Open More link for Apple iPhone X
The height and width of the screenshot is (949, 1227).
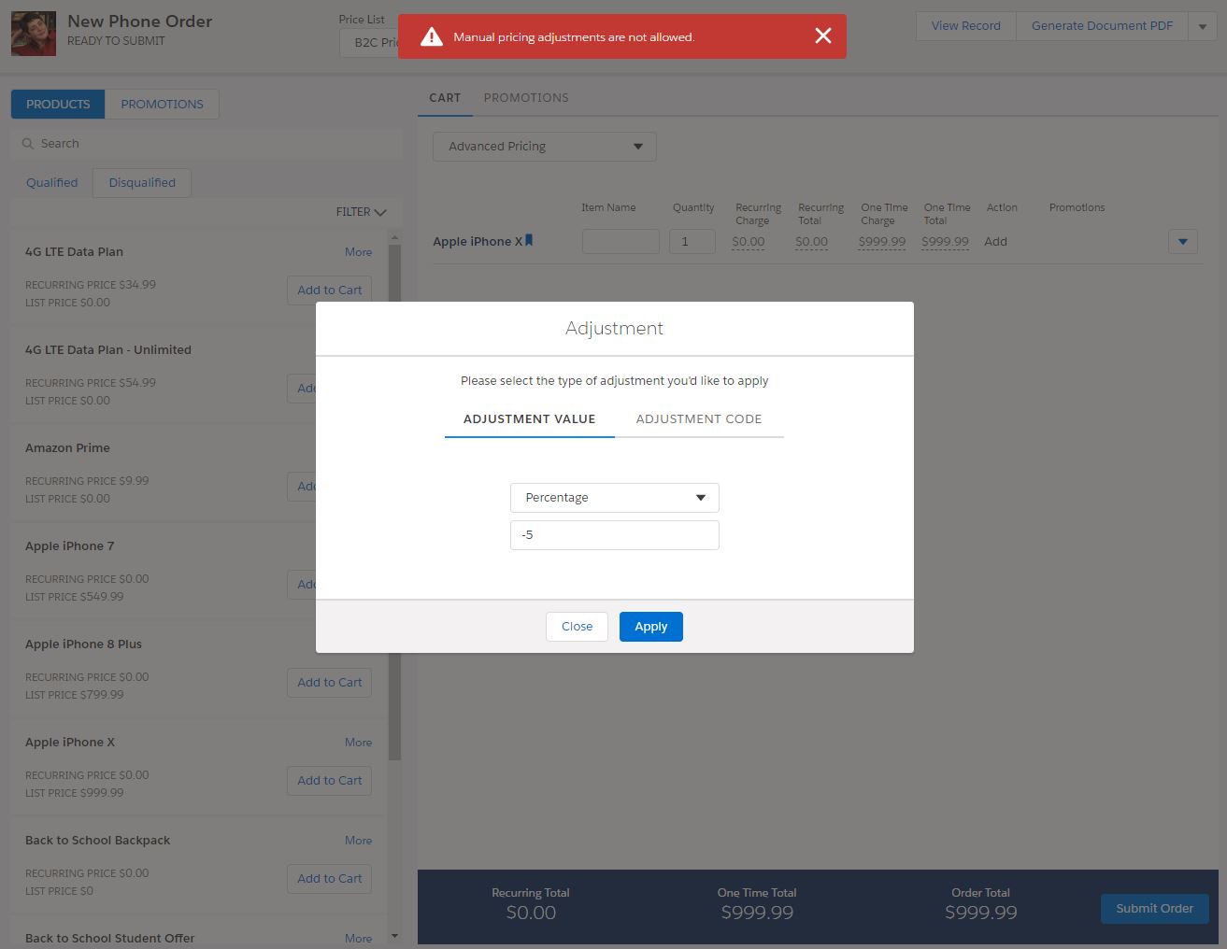[358, 743]
